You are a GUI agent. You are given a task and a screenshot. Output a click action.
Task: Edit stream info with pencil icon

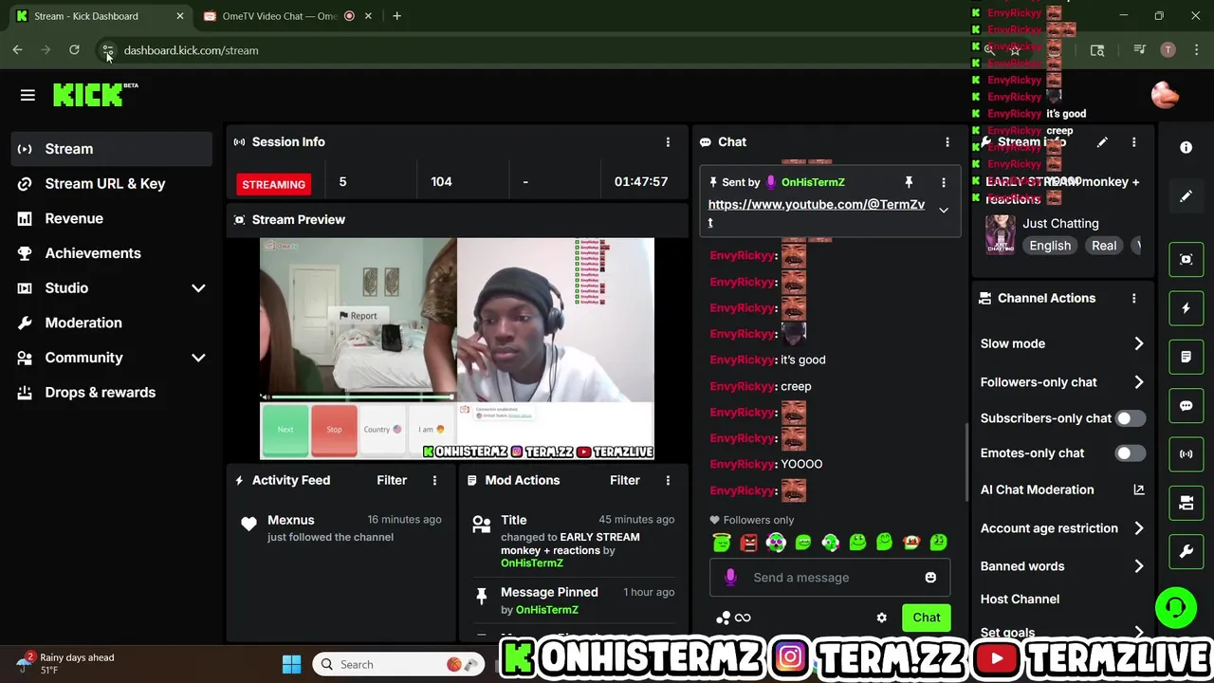point(1102,142)
